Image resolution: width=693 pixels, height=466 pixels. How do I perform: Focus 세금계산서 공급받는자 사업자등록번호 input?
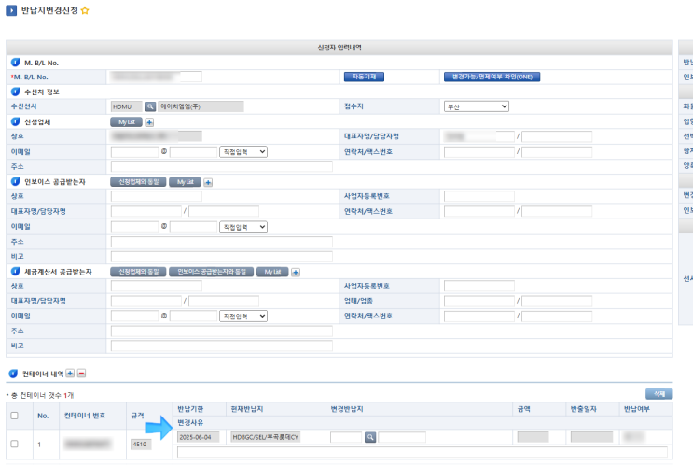[479, 286]
